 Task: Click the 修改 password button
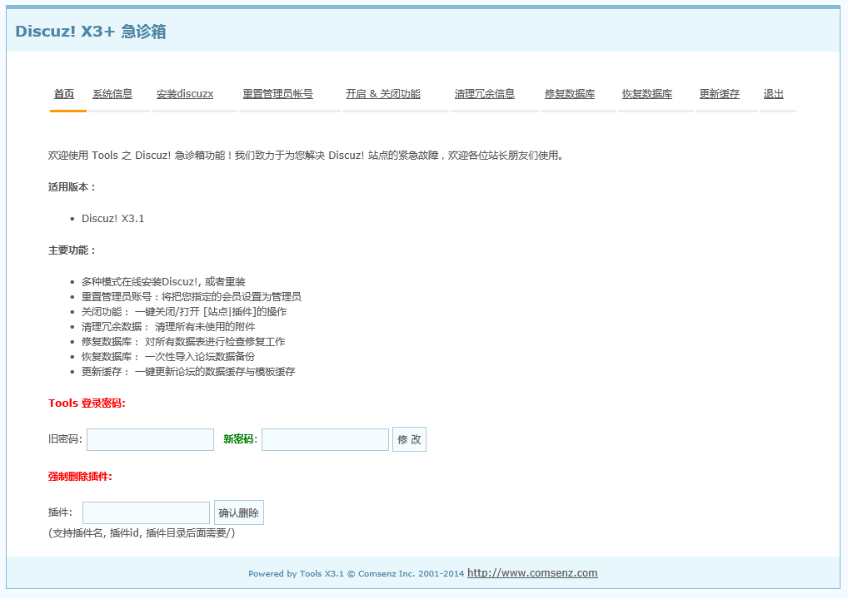(x=409, y=439)
